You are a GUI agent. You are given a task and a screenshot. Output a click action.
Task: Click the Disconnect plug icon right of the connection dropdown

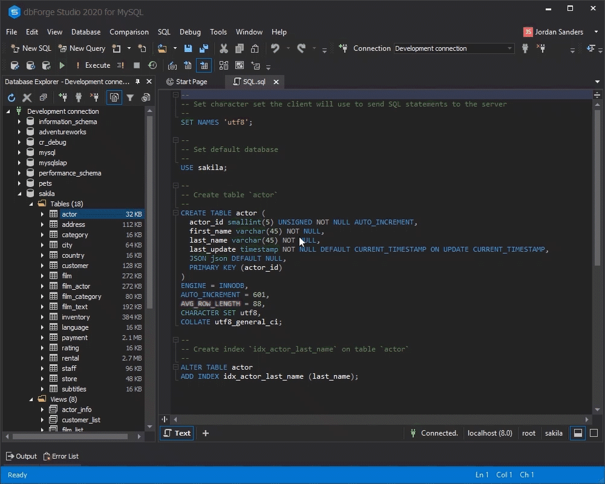[541, 48]
